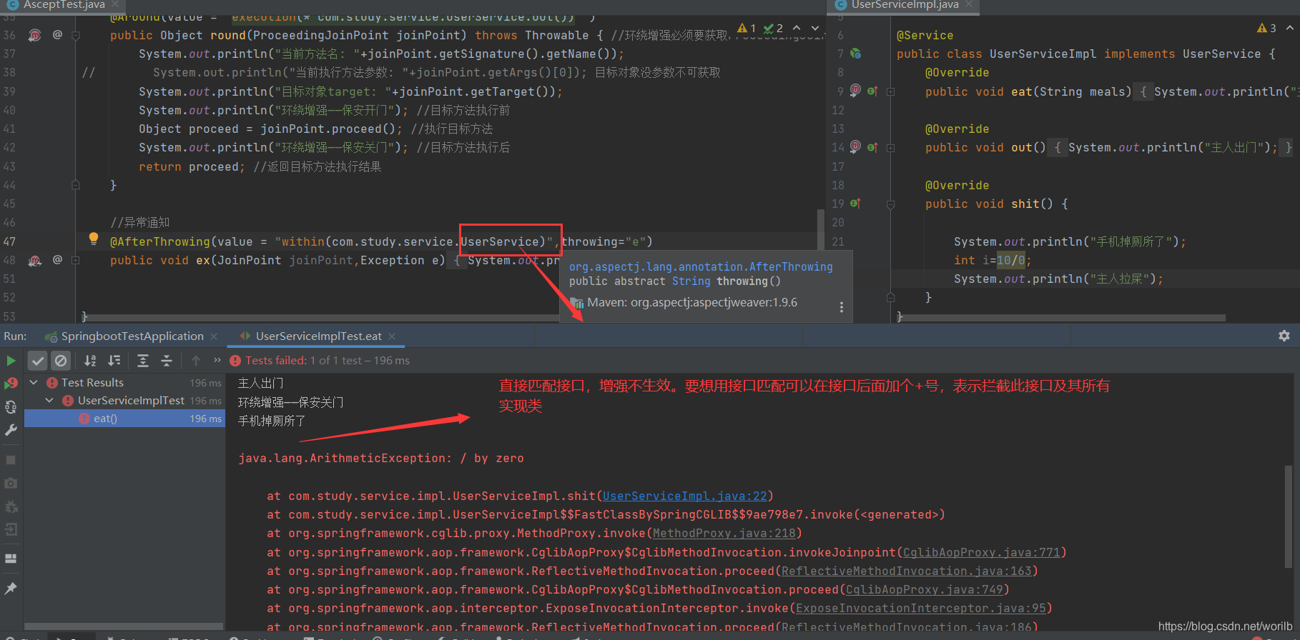Click the bug-with-gear icon in Run sidebar
The width and height of the screenshot is (1300, 640).
pyautogui.click(x=11, y=506)
